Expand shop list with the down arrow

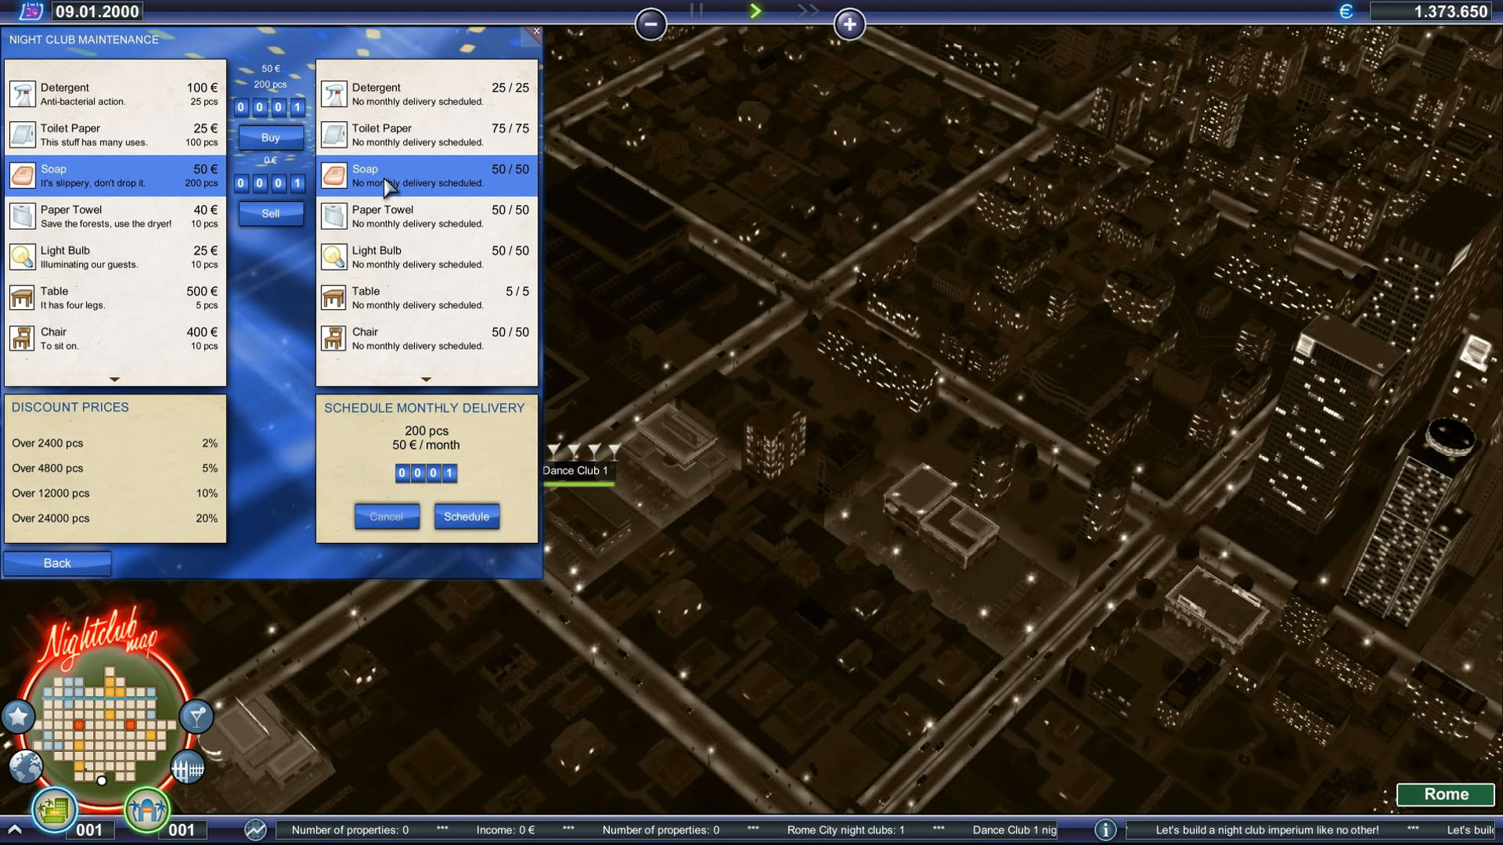point(114,379)
